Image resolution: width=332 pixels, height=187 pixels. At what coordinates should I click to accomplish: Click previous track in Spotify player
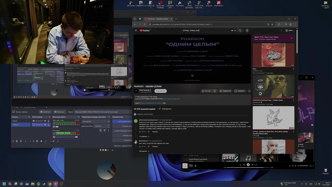click(244, 165)
